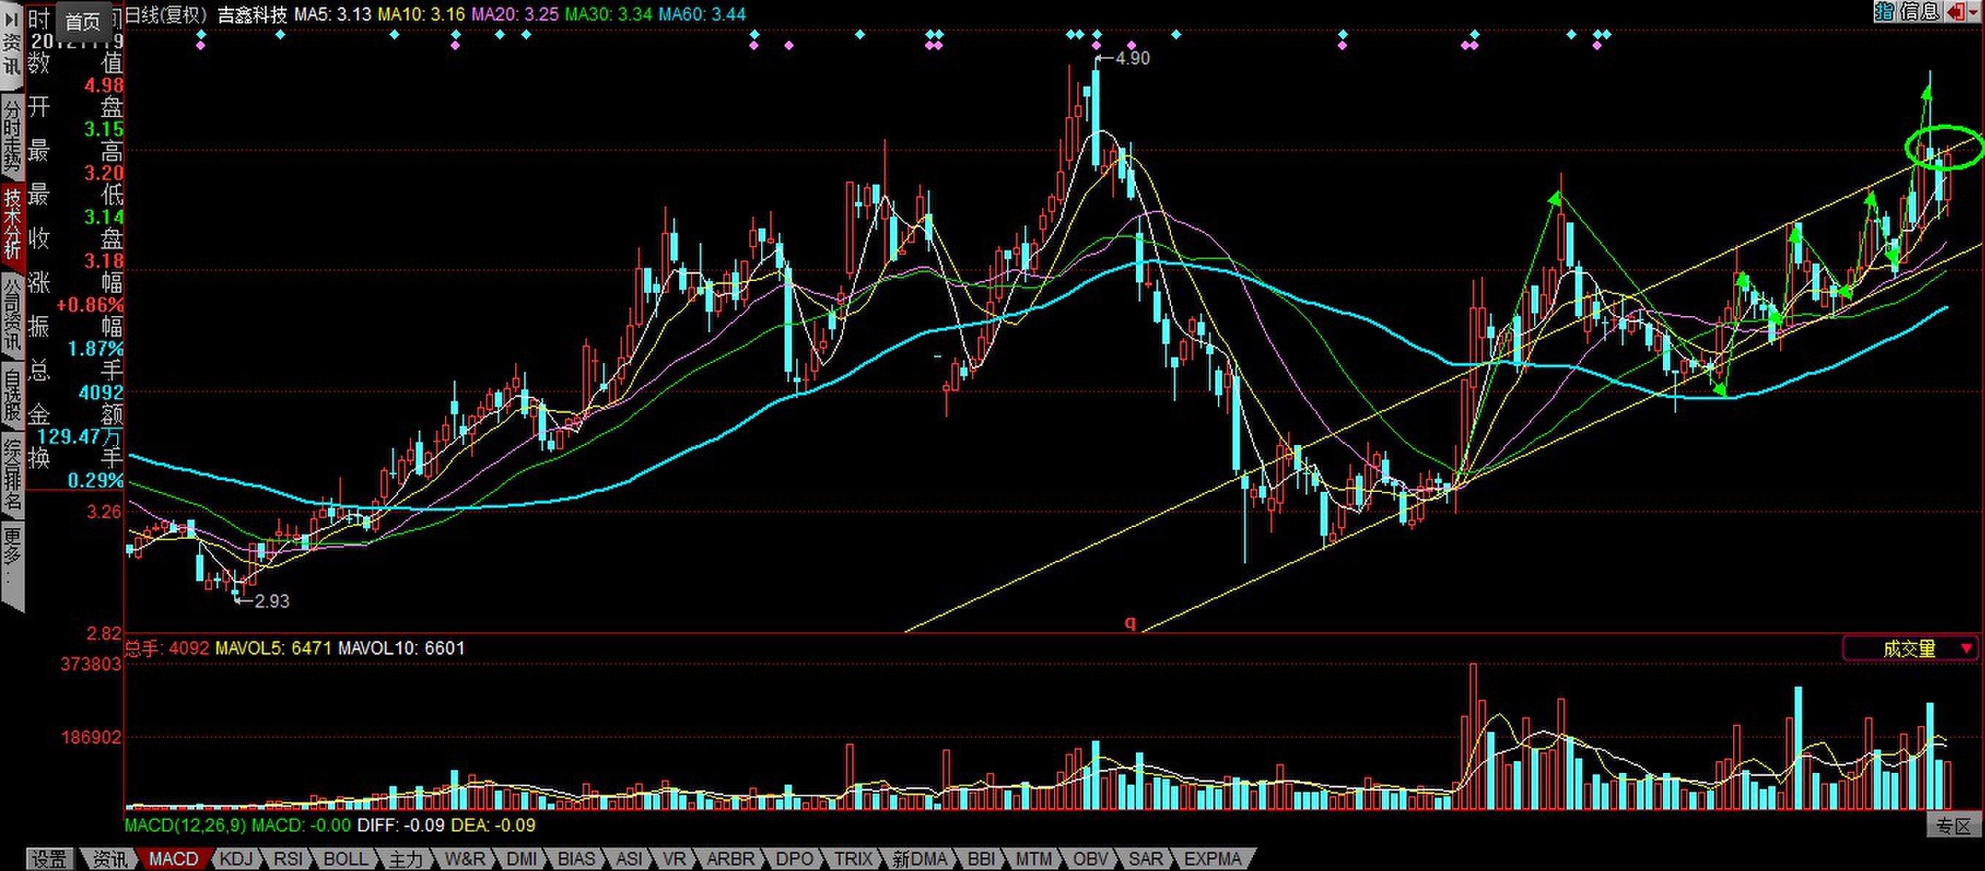The image size is (1985, 871).
Task: Click the red exit arrow icon
Action: (1955, 11)
